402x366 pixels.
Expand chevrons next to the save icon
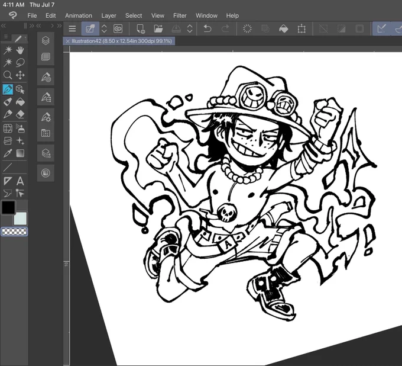point(190,28)
